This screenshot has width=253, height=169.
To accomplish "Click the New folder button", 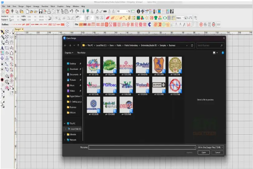I will (x=81, y=53).
